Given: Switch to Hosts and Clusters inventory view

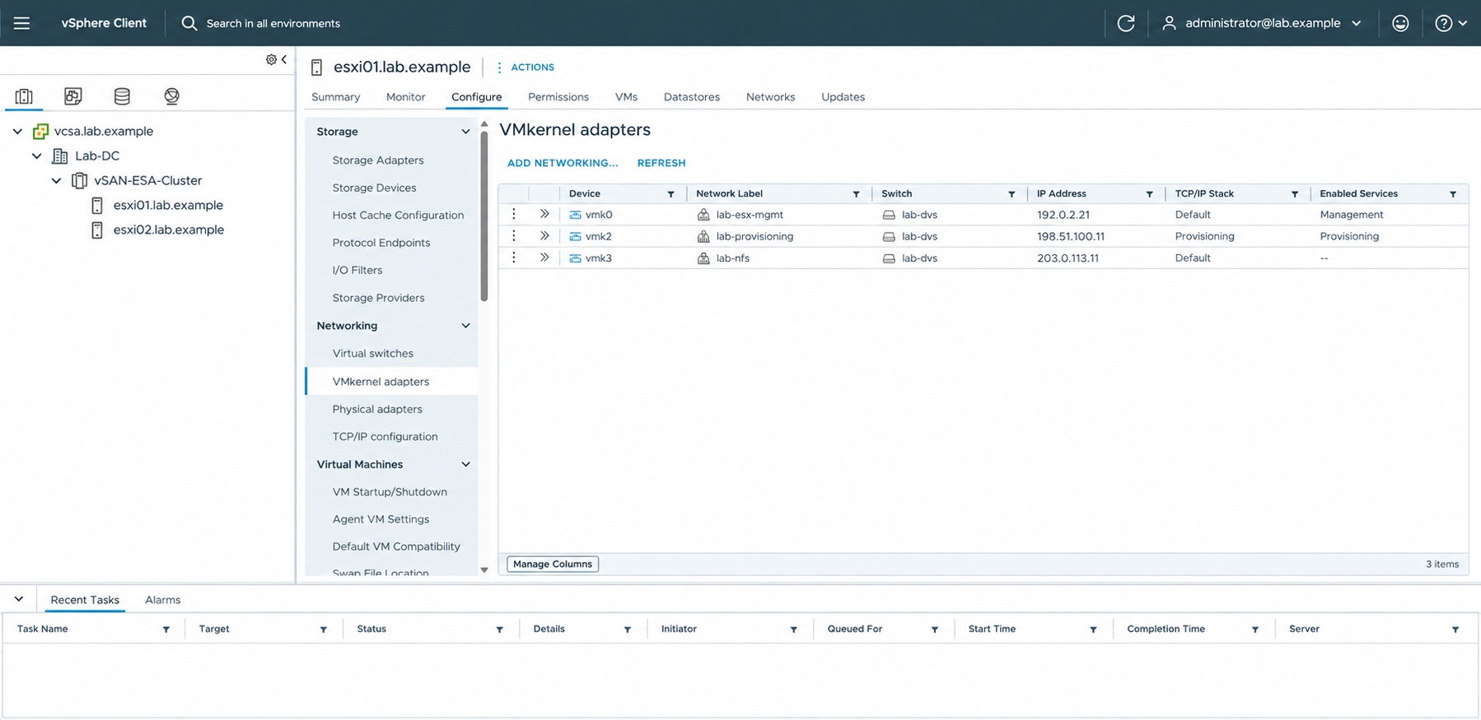Looking at the screenshot, I should click(x=24, y=96).
